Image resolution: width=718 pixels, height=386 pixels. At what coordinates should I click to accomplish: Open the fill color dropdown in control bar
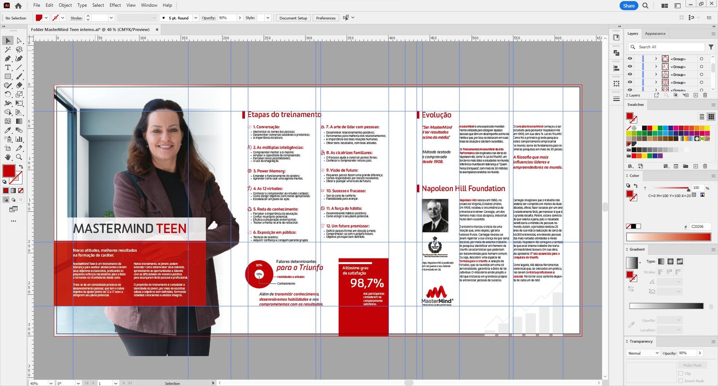click(x=46, y=18)
